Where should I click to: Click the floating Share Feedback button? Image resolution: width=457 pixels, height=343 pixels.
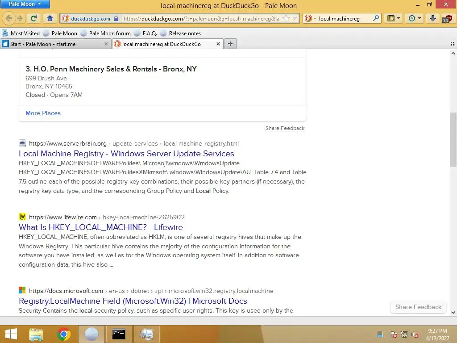tap(418, 307)
